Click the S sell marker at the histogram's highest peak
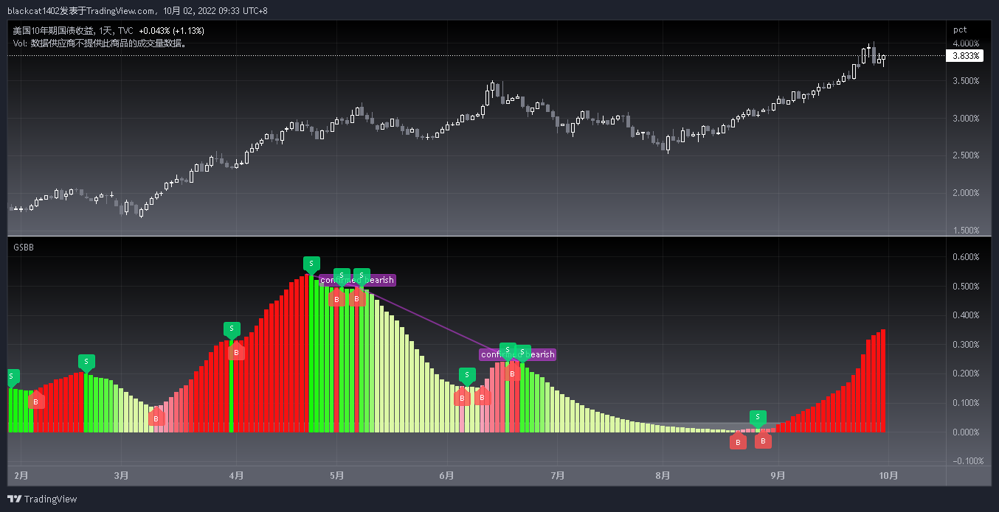999x512 pixels. (311, 264)
